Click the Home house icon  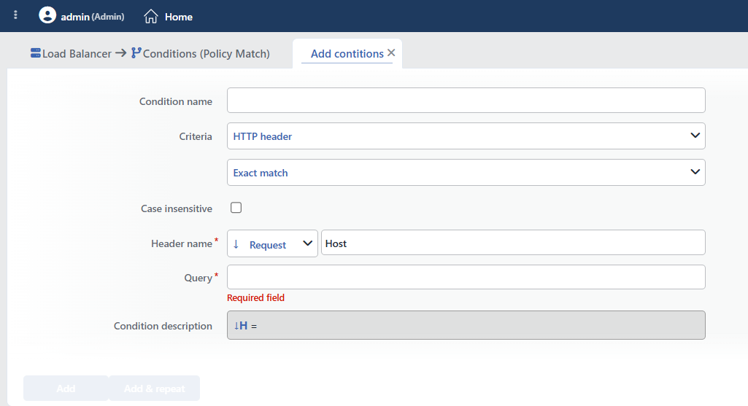pyautogui.click(x=151, y=17)
